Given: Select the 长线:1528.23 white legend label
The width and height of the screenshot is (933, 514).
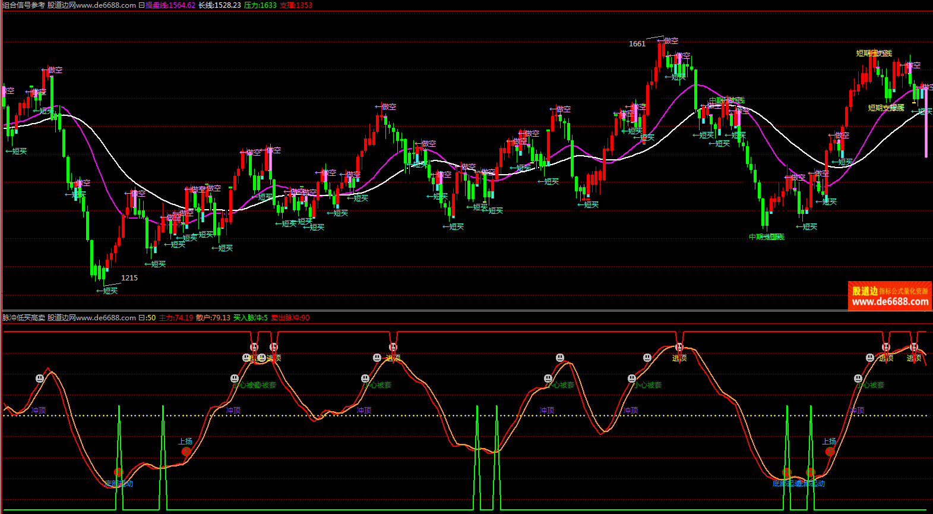Looking at the screenshot, I should (x=219, y=5).
